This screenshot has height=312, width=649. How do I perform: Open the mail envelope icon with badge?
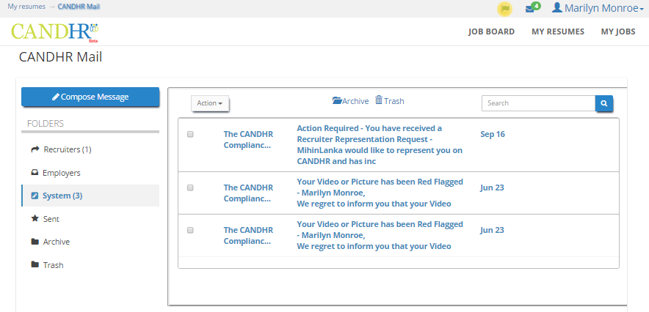point(533,8)
